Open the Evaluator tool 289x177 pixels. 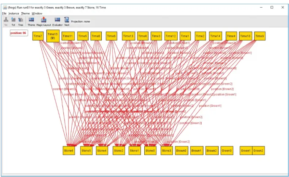click(x=57, y=21)
